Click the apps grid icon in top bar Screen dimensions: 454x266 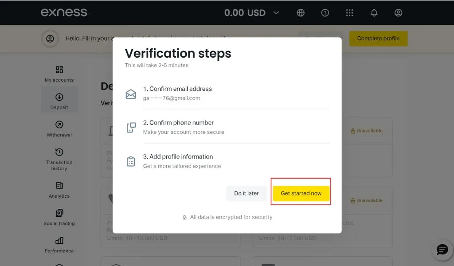(x=349, y=13)
